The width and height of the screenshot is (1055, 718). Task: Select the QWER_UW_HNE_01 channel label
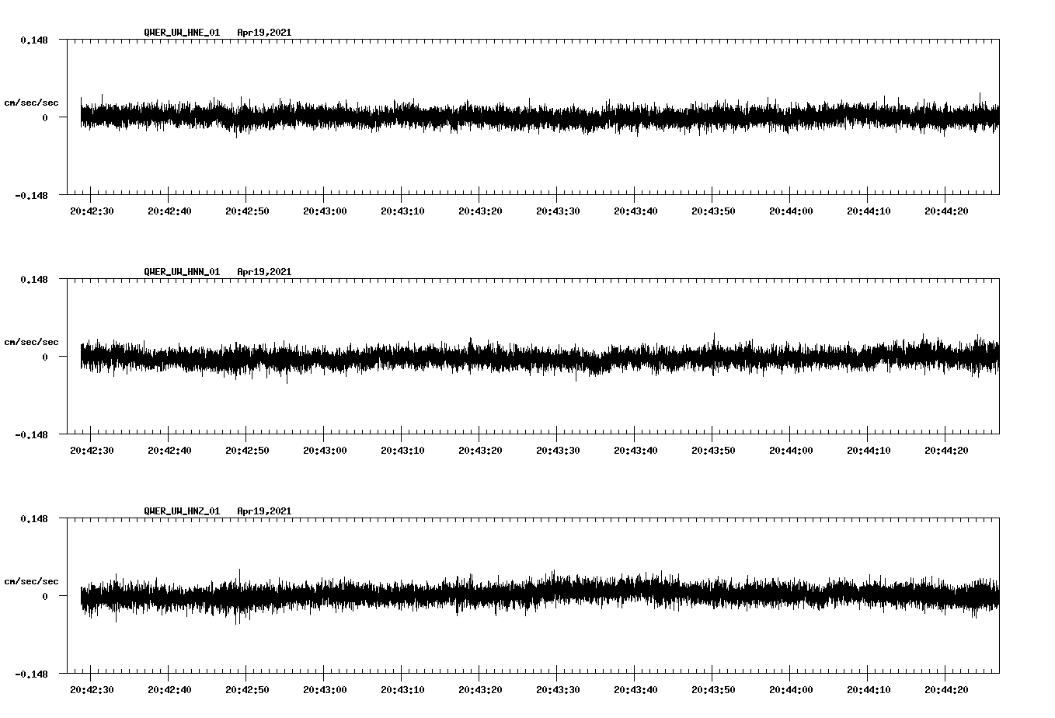(x=180, y=33)
